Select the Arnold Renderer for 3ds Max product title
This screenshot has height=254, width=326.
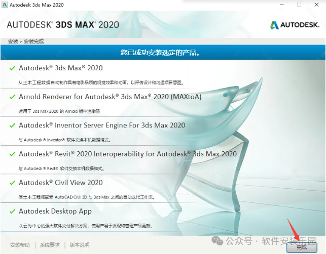point(110,97)
